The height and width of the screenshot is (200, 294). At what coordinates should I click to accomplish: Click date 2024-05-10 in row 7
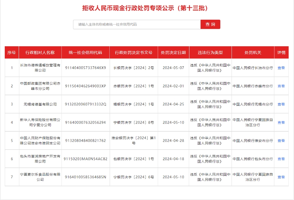tap(173, 177)
